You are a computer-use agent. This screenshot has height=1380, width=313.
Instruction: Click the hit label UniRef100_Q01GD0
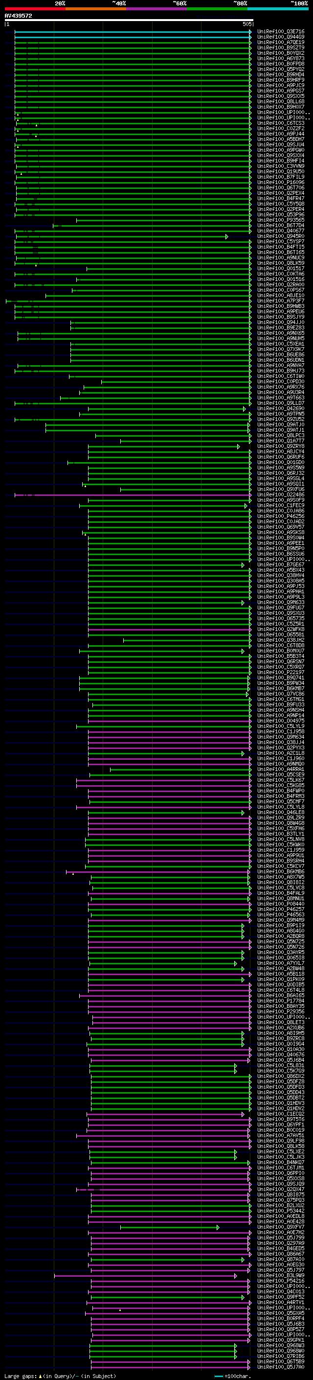(281, 462)
